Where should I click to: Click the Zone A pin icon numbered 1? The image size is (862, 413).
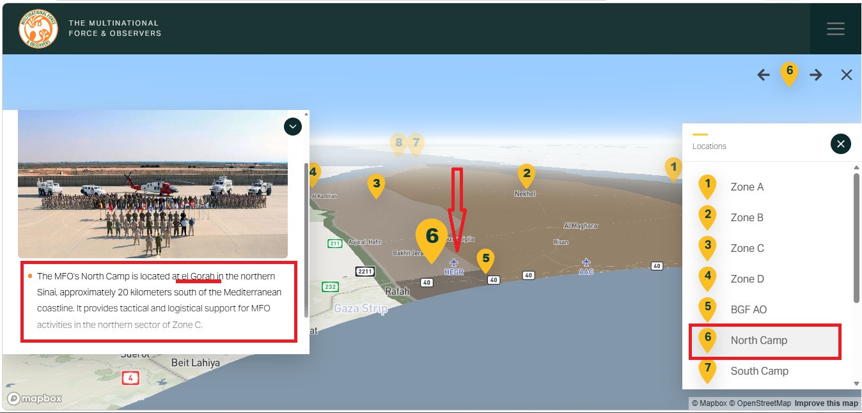[x=707, y=187]
